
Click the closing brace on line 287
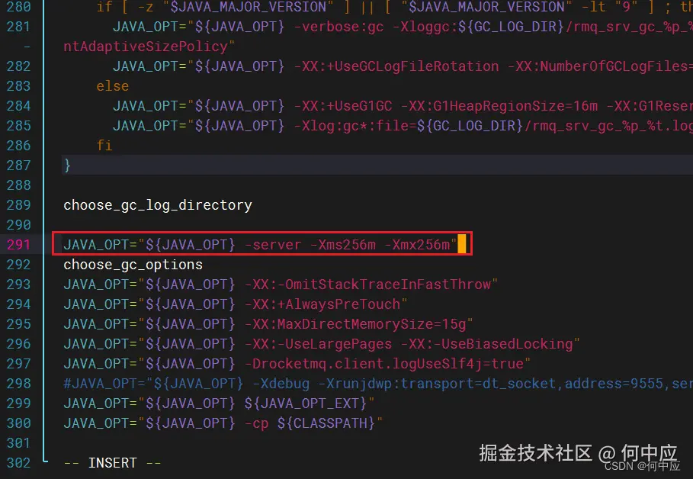point(67,165)
